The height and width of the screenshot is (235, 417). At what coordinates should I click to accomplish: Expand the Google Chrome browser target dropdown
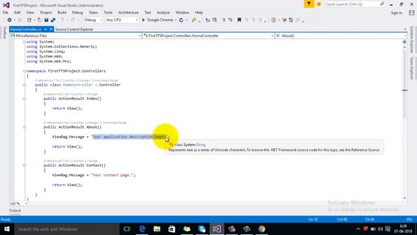click(x=175, y=20)
